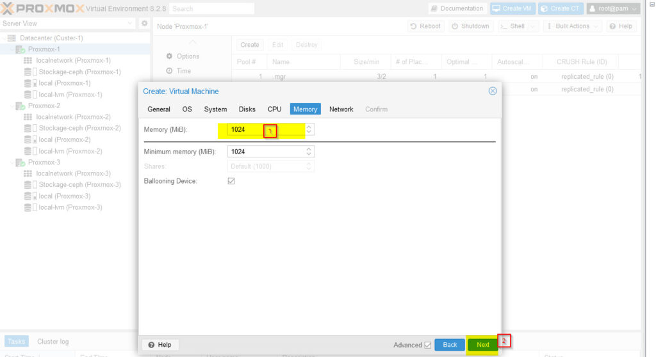
Task: Click the gear icon beside Server View
Action: [144, 24]
